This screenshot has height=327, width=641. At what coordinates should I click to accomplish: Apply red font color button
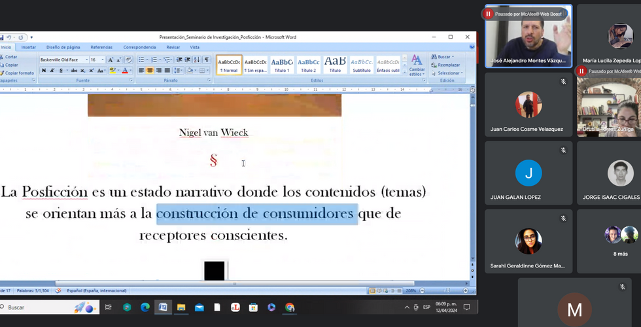[125, 71]
